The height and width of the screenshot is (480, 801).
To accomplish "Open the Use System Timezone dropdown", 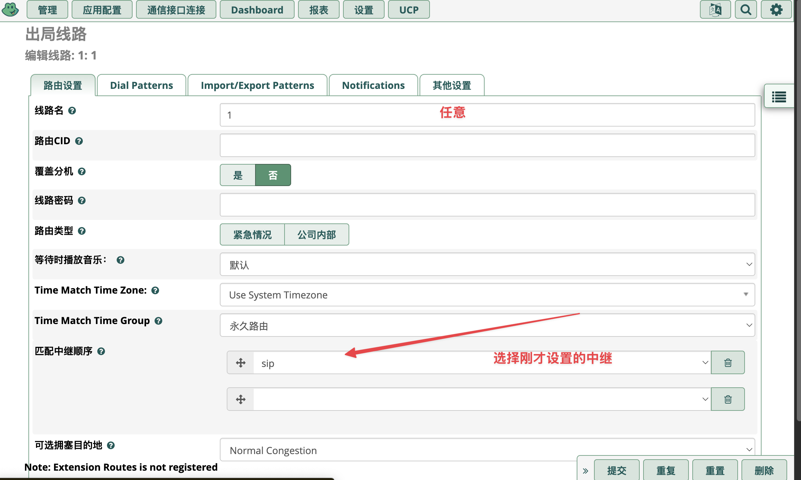I will coord(487,295).
